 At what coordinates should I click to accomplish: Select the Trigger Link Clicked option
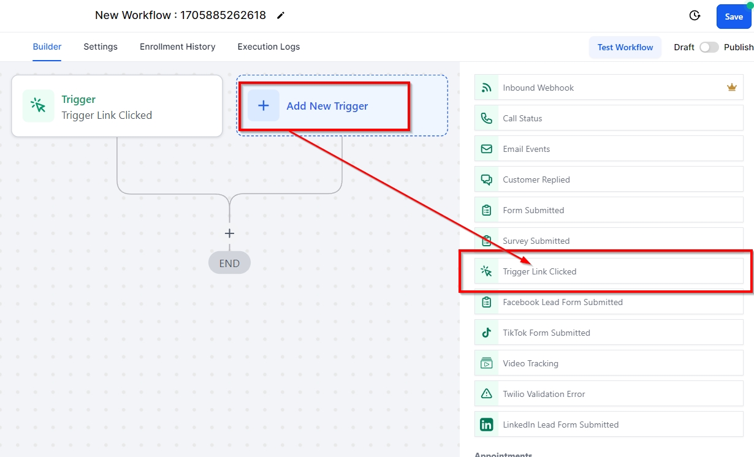point(539,271)
